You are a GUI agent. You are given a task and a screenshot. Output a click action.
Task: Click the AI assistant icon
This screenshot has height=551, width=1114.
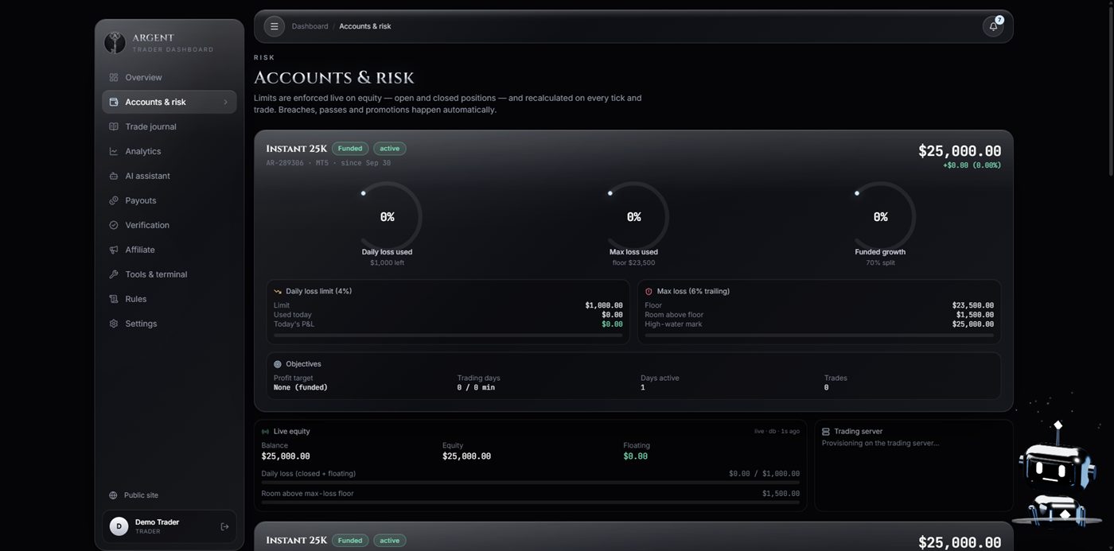[x=114, y=176]
